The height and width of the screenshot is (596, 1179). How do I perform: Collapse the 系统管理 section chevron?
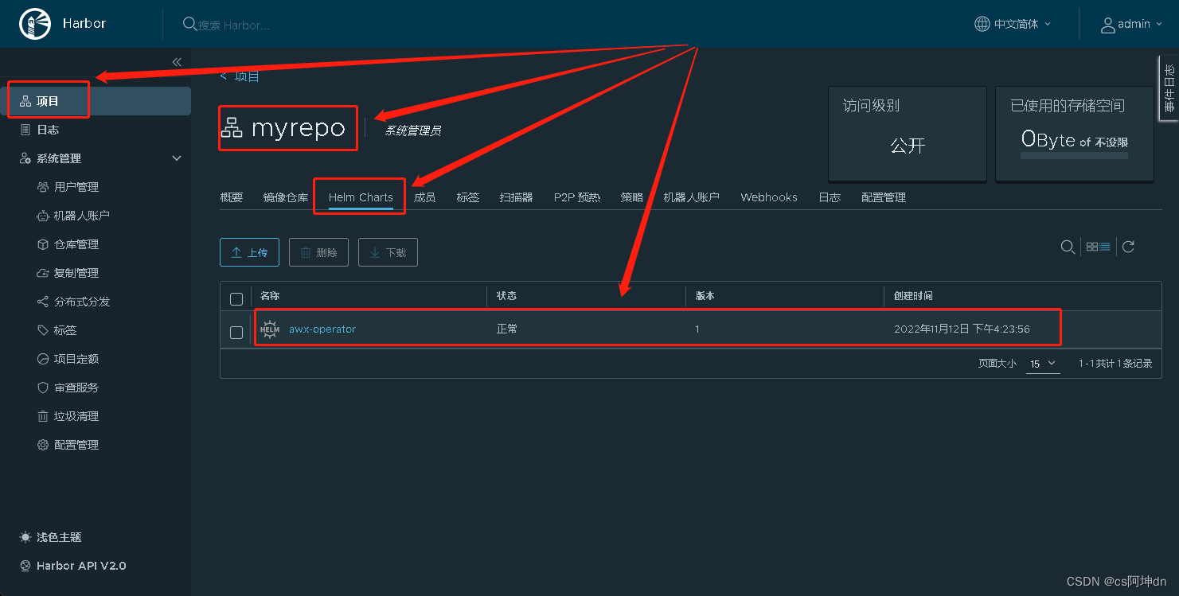tap(177, 158)
